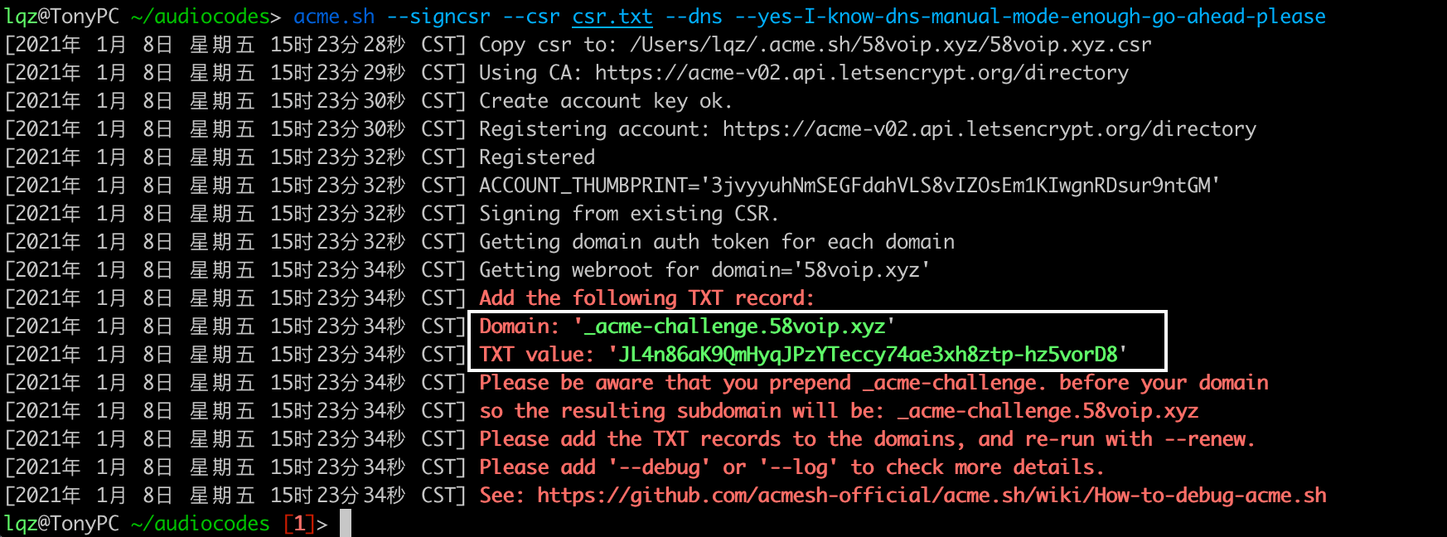Click the red exit code [1] indicator
This screenshot has height=537, width=1447.
[299, 524]
